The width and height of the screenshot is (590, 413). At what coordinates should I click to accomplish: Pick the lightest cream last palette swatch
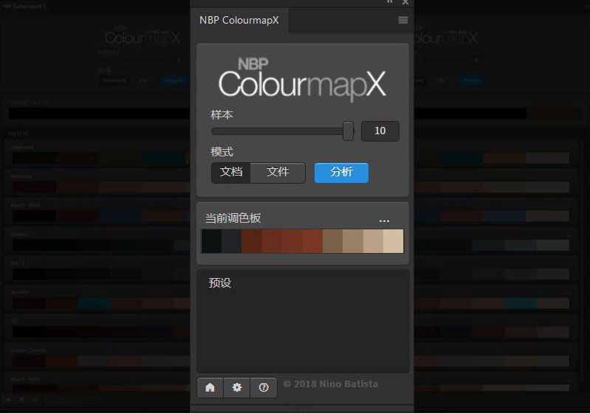pos(393,241)
